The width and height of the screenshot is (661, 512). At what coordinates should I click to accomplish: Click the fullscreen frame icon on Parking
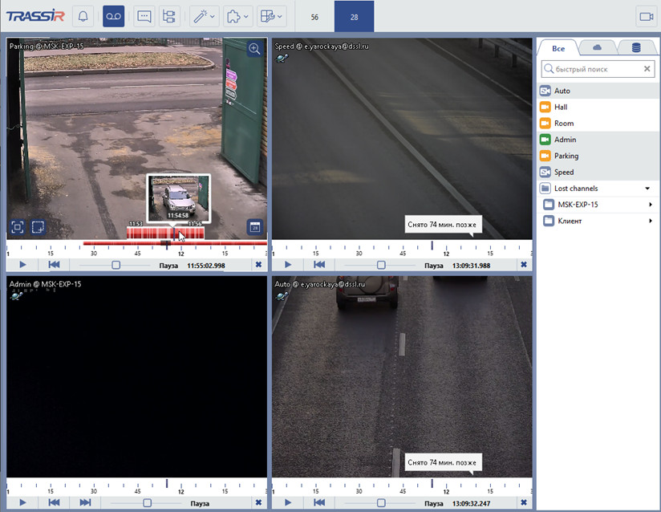coord(18,227)
